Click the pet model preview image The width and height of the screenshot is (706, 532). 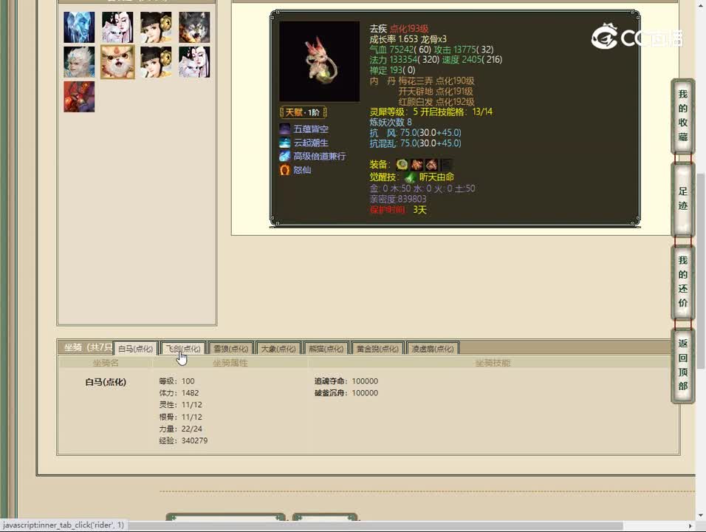[x=319, y=61]
